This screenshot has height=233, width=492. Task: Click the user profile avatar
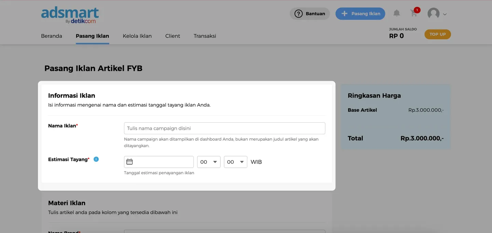click(433, 14)
